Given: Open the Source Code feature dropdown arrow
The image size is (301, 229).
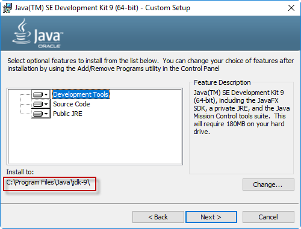Looking at the screenshot, I should (x=46, y=104).
